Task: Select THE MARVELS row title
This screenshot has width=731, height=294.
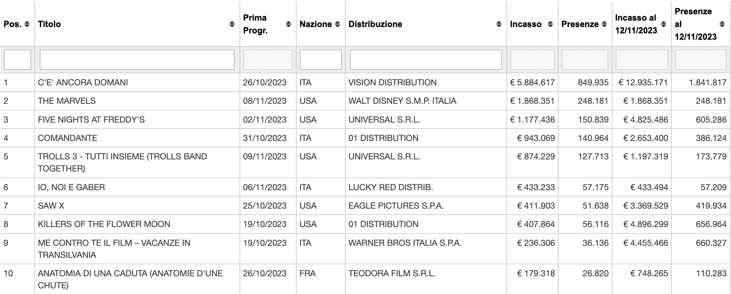Action: point(67,101)
